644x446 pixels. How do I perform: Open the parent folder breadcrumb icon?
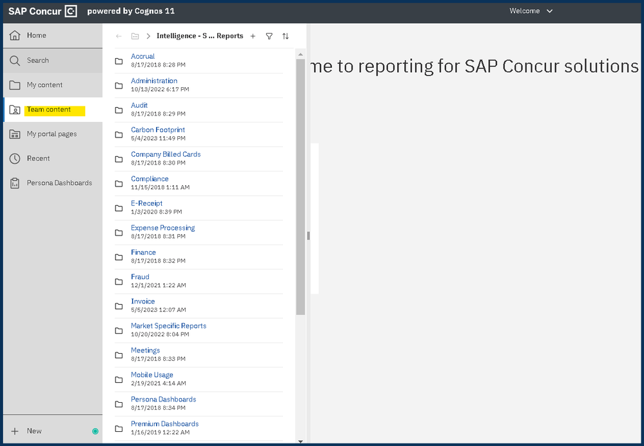click(135, 36)
